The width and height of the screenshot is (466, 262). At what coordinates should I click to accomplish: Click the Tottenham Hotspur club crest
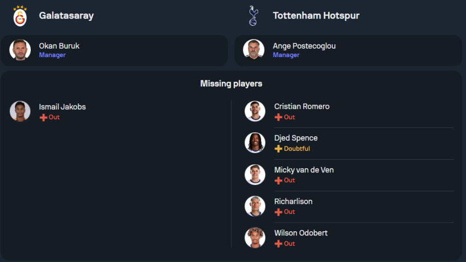(x=253, y=16)
